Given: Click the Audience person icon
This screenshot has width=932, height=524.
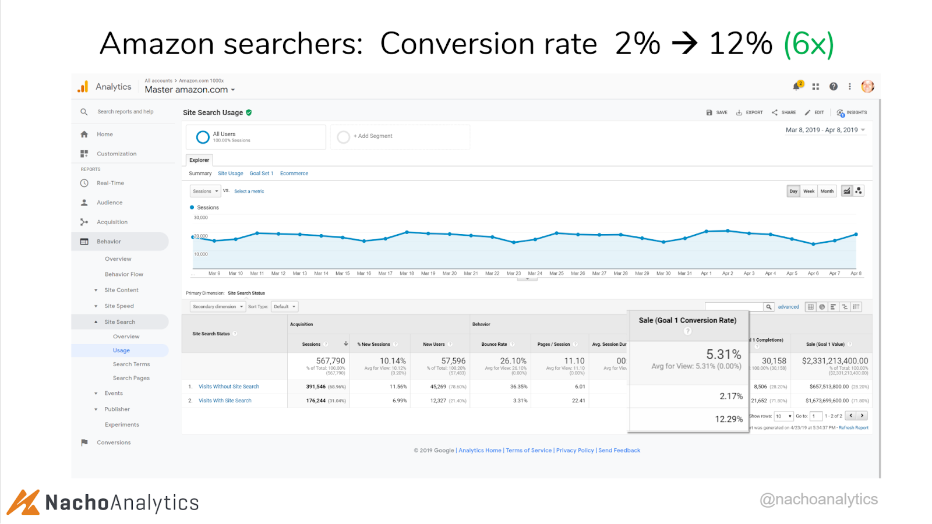Looking at the screenshot, I should [x=84, y=203].
